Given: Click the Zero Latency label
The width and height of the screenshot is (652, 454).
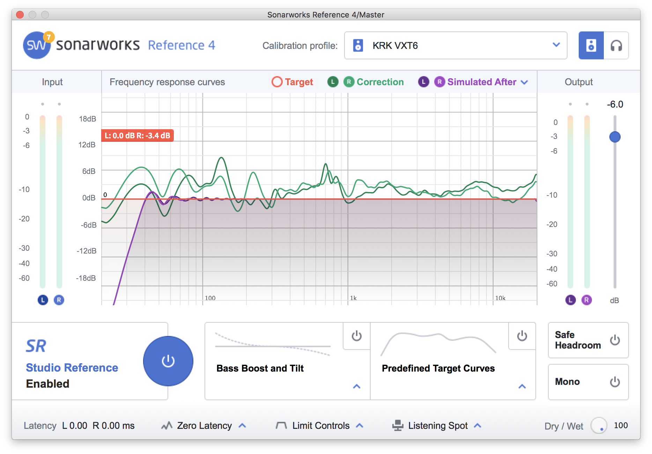Looking at the screenshot, I should click(x=204, y=426).
